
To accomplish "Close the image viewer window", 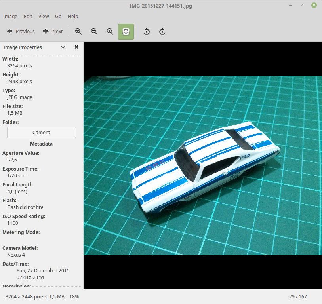I will pos(314,5).
